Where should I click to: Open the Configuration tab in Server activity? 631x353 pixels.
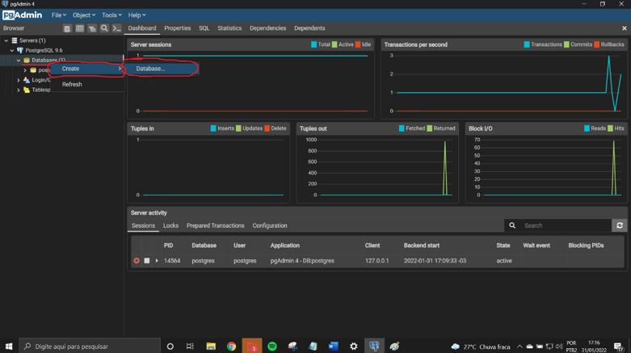[270, 226]
